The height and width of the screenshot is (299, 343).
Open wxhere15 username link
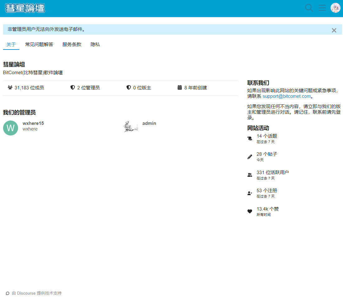(x=33, y=123)
